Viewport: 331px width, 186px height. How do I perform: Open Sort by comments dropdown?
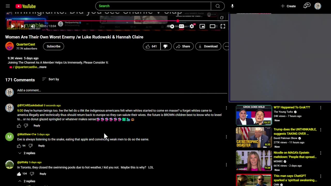[x=51, y=79]
